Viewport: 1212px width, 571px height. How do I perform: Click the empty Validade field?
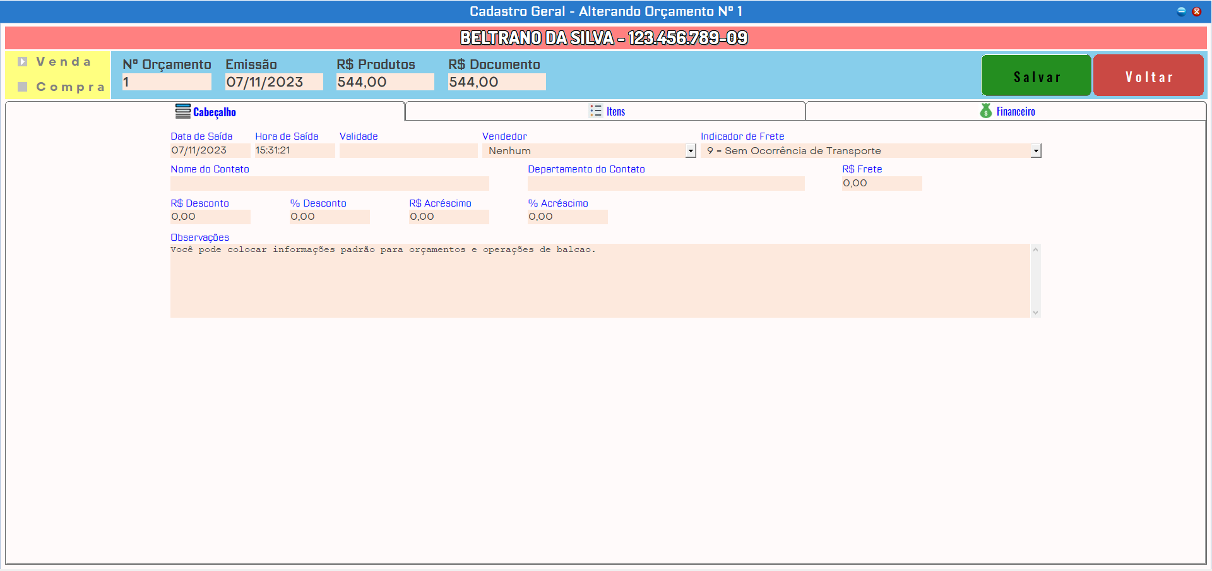[x=408, y=150]
